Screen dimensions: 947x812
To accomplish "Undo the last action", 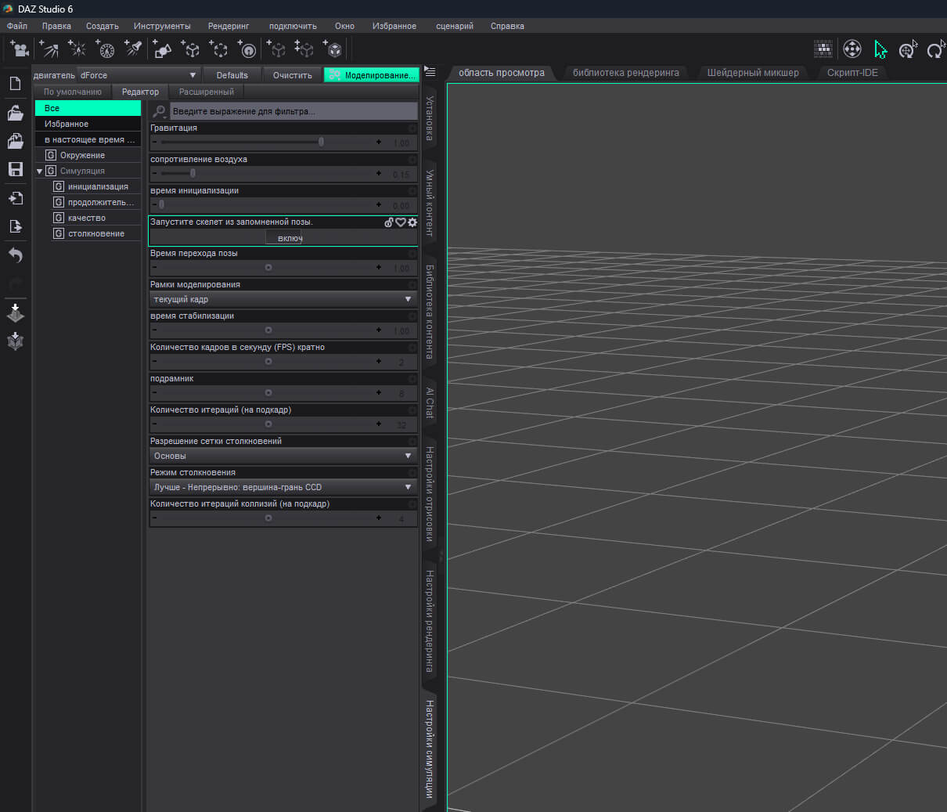I will coord(15,255).
